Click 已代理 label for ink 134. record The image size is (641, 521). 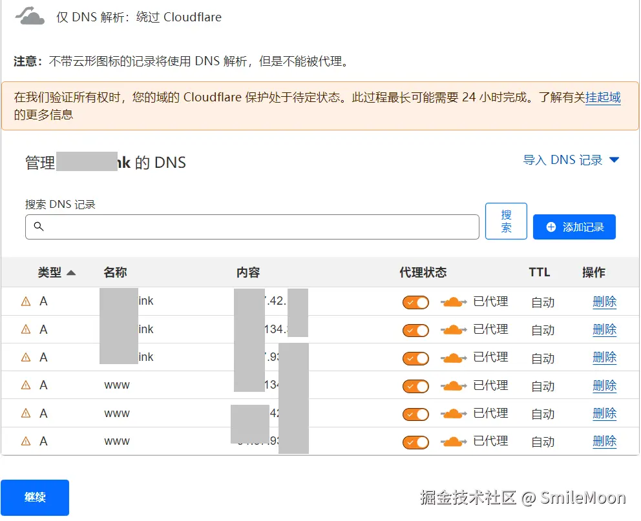pyautogui.click(x=490, y=329)
